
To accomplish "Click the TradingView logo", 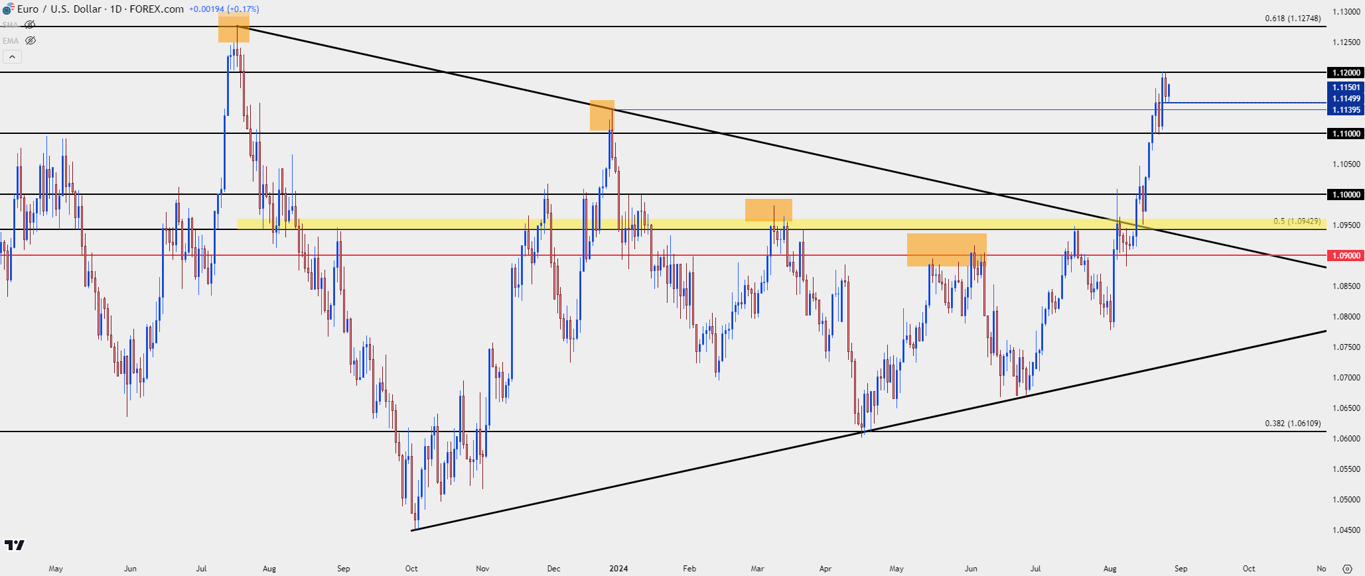I will tap(15, 545).
